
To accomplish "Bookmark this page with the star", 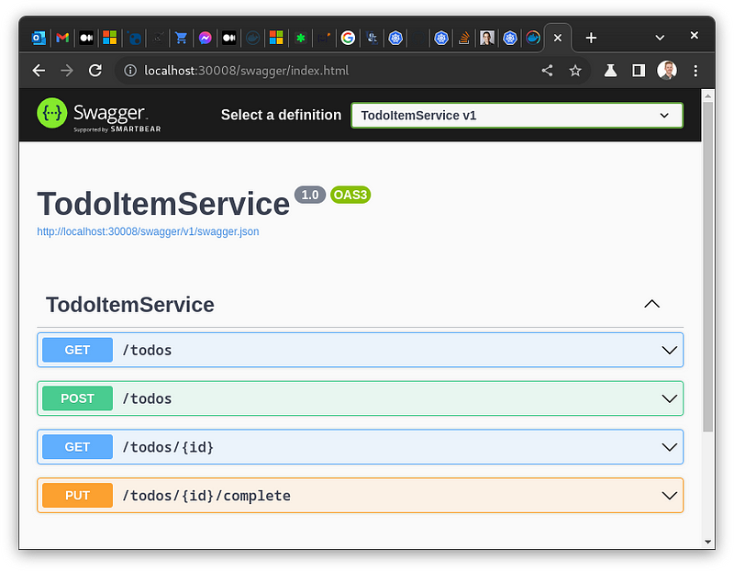I will coord(575,71).
